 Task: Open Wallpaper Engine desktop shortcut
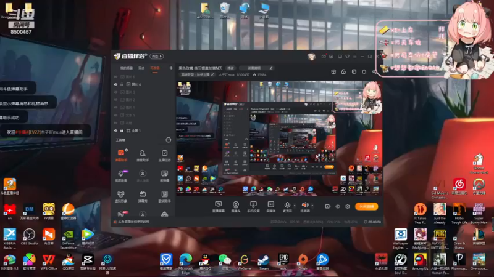[400, 239]
